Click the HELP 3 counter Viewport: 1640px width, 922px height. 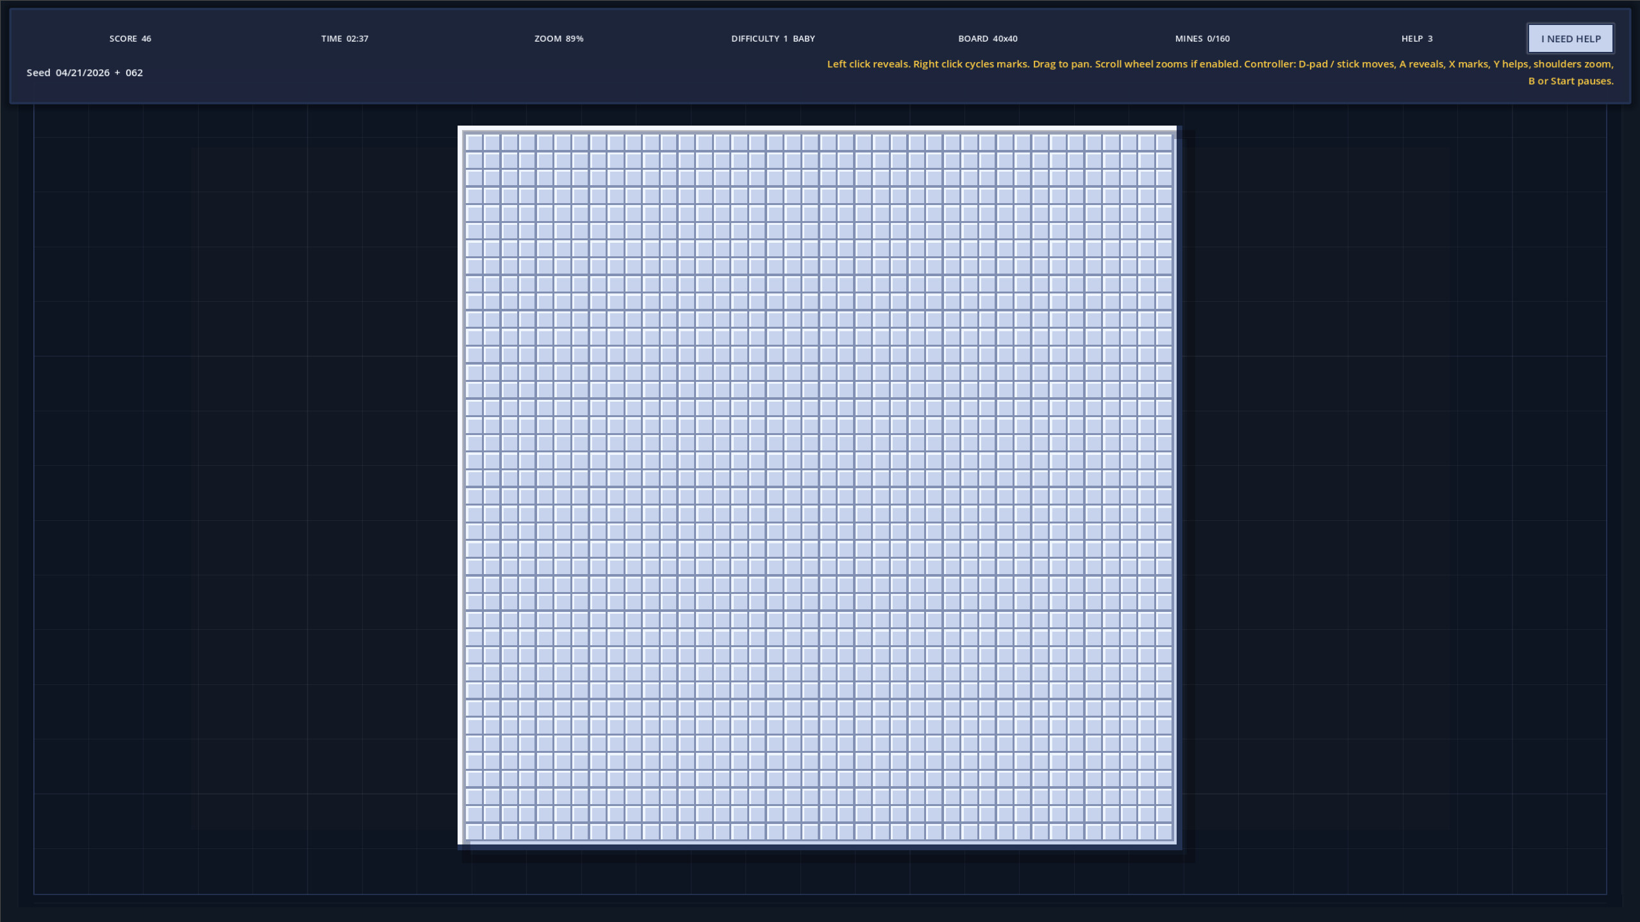pyautogui.click(x=1416, y=38)
